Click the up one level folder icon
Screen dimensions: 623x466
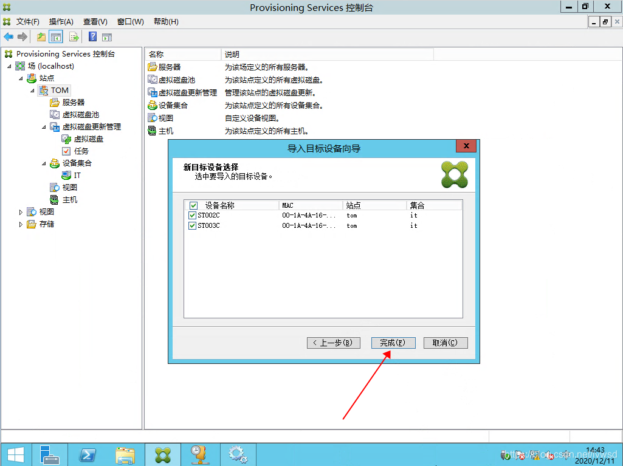(x=41, y=37)
